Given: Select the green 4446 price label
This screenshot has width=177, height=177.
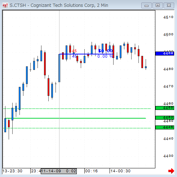Looking at the screenshot, I should coord(165,127).
